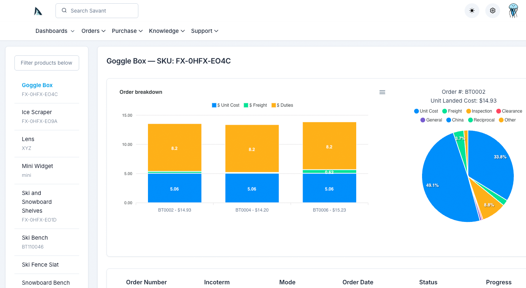Expand the Dashboards menu
This screenshot has width=526, height=288.
55,31
